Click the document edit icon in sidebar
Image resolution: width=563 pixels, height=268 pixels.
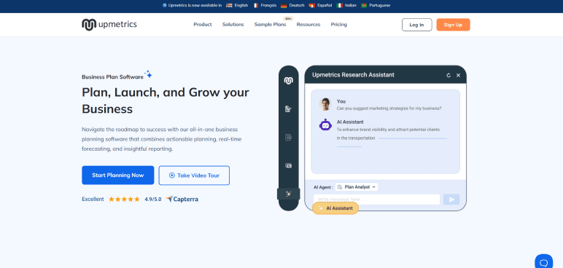pos(288,109)
